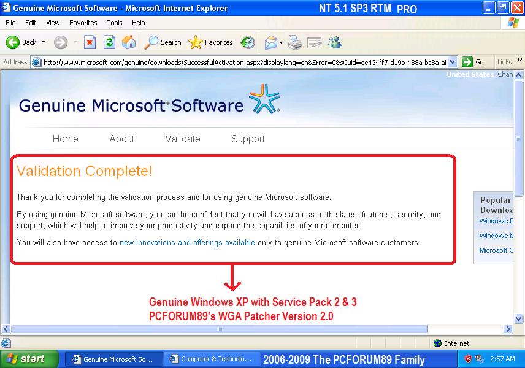Open first Windows link under Popular Downloads
The image size is (525, 368).
tap(496, 221)
